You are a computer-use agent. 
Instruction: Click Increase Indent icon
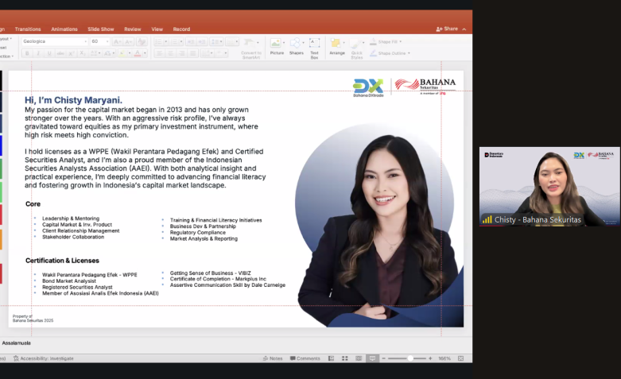tap(202, 41)
